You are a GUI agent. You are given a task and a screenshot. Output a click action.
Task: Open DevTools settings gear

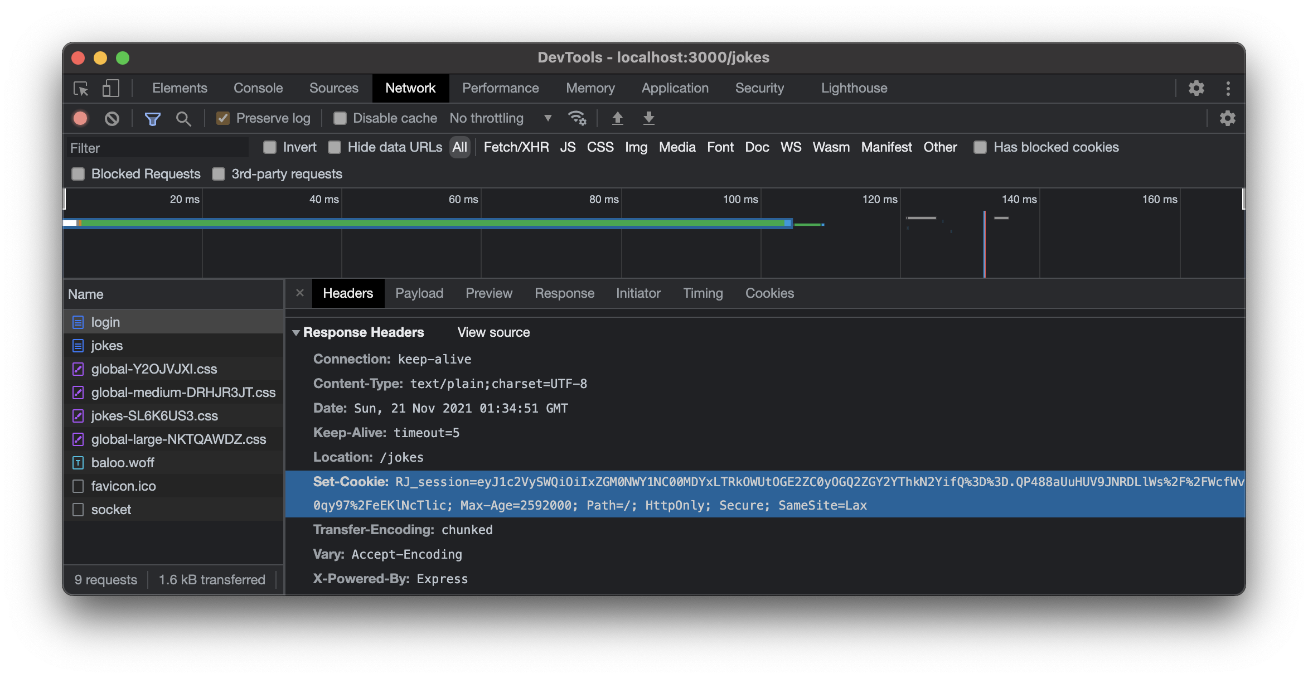[x=1195, y=88]
